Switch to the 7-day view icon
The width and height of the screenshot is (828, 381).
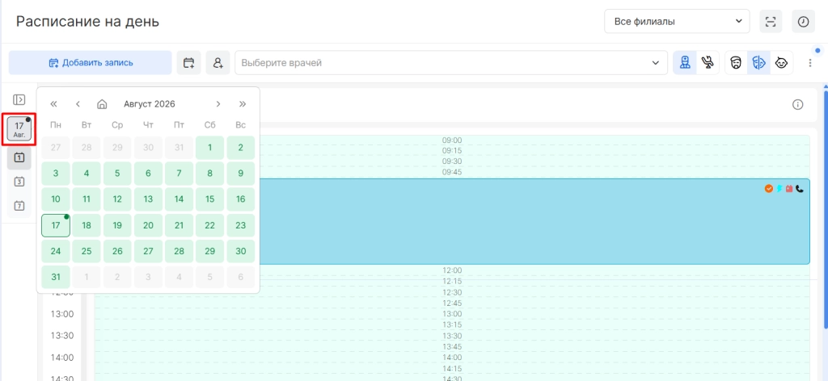pyautogui.click(x=19, y=206)
